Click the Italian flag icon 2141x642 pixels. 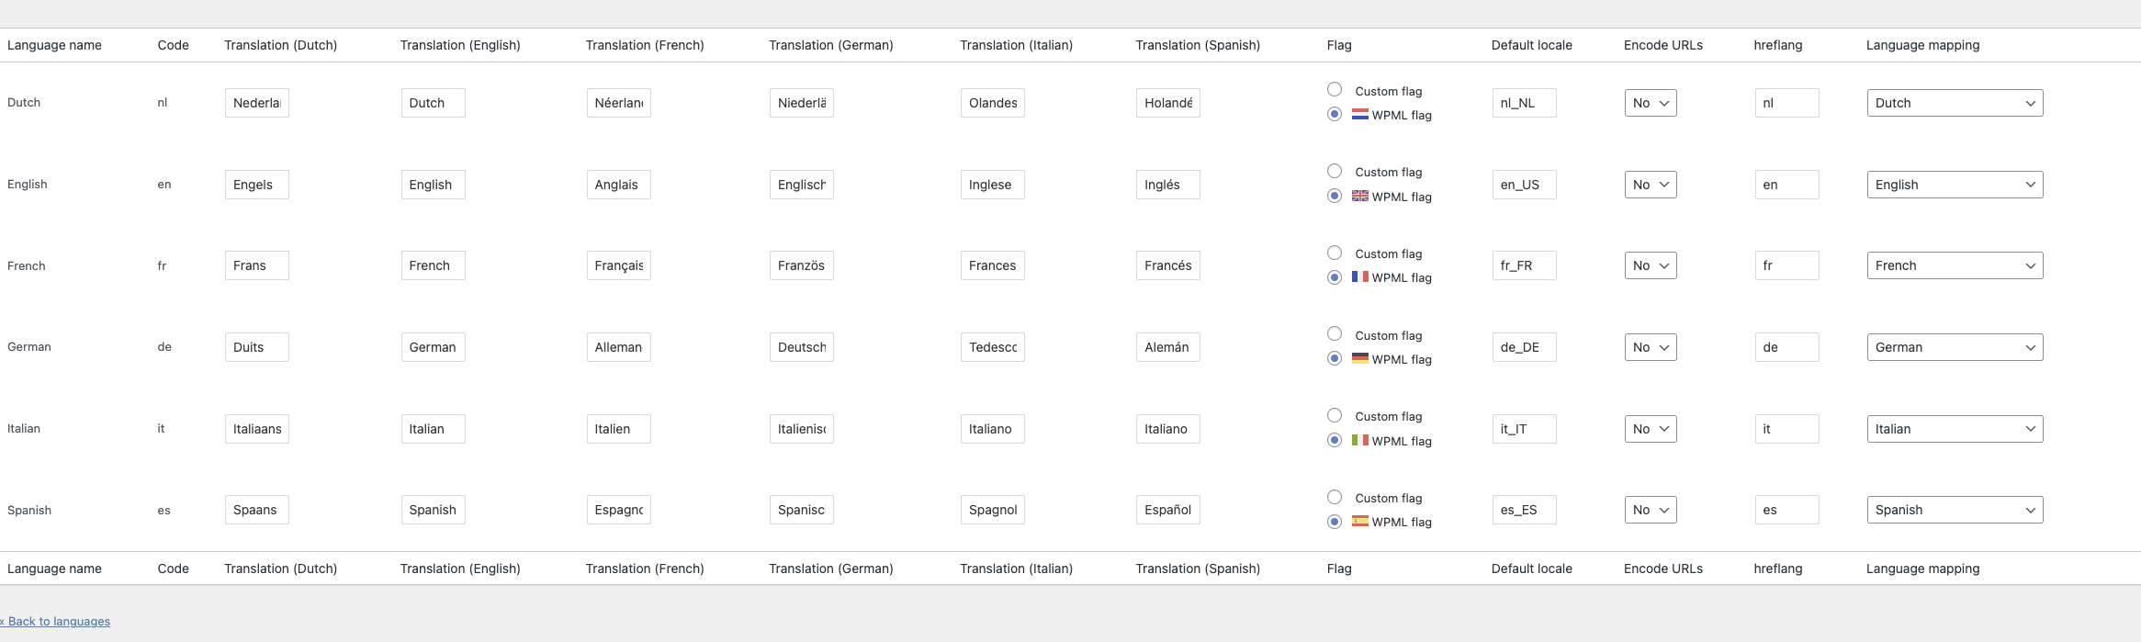[x=1360, y=440]
